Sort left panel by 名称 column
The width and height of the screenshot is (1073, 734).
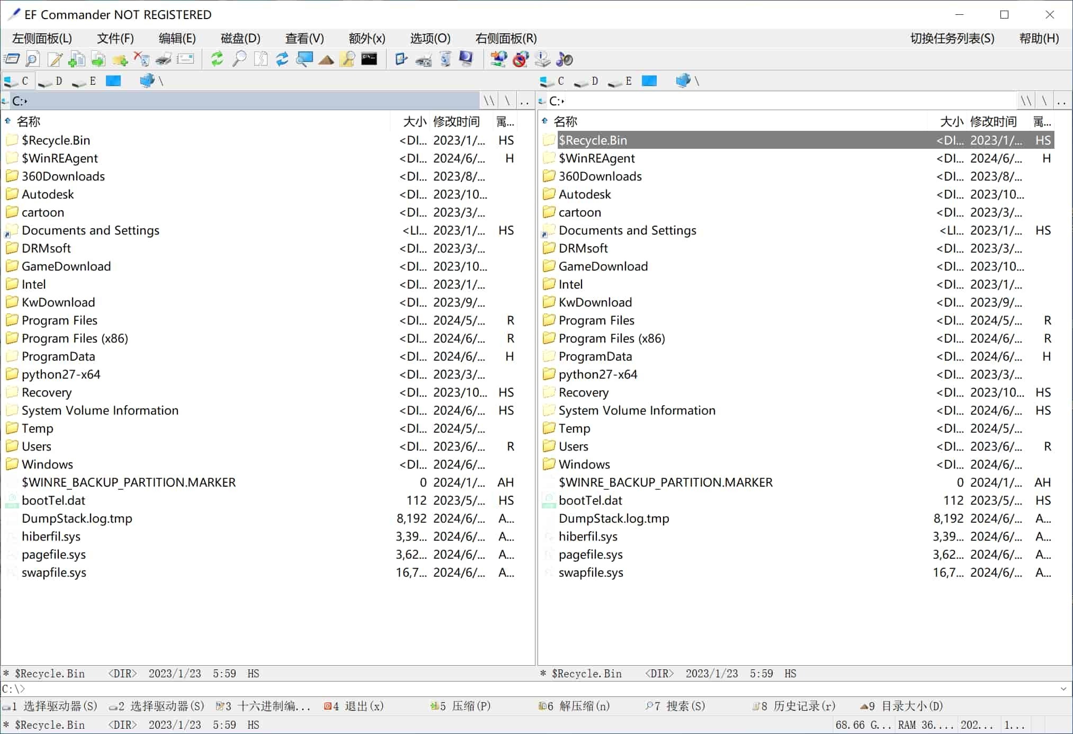coord(29,122)
